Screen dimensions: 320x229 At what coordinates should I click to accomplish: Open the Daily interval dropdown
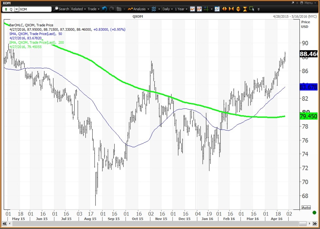(167, 9)
